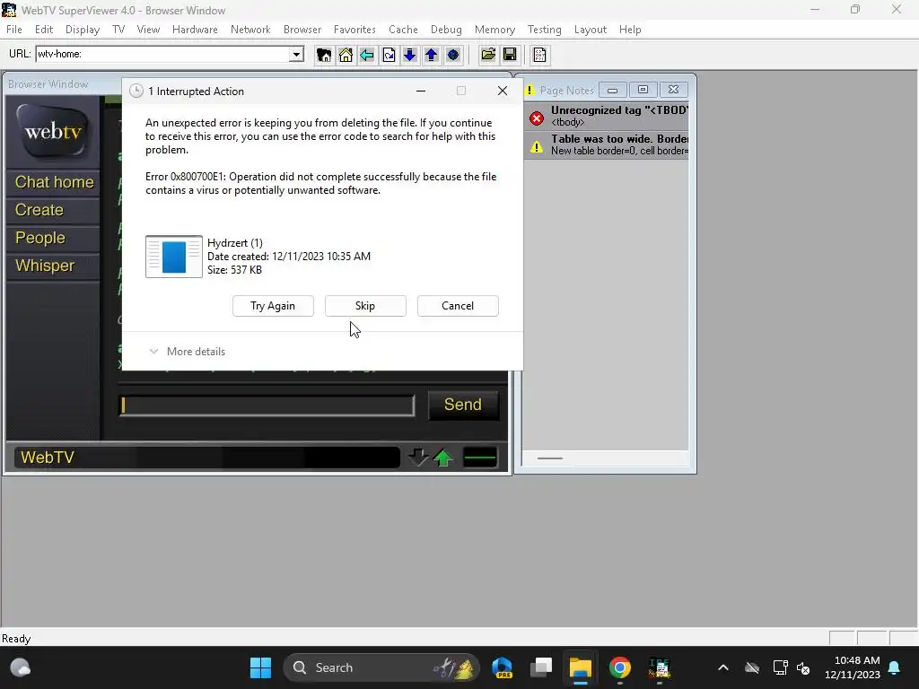Select the Table was too wide warning
This screenshot has height=689, width=919.
pos(607,144)
